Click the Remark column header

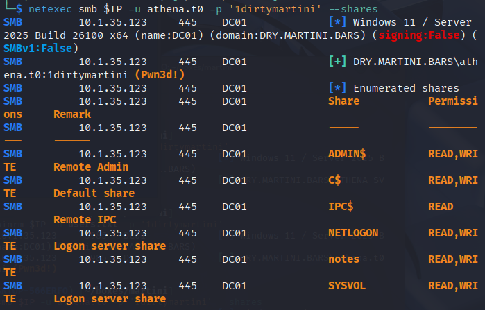point(72,114)
